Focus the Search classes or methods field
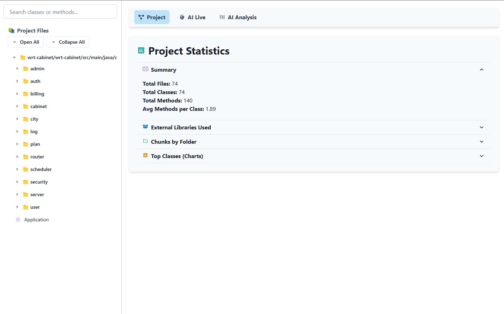 [60, 12]
